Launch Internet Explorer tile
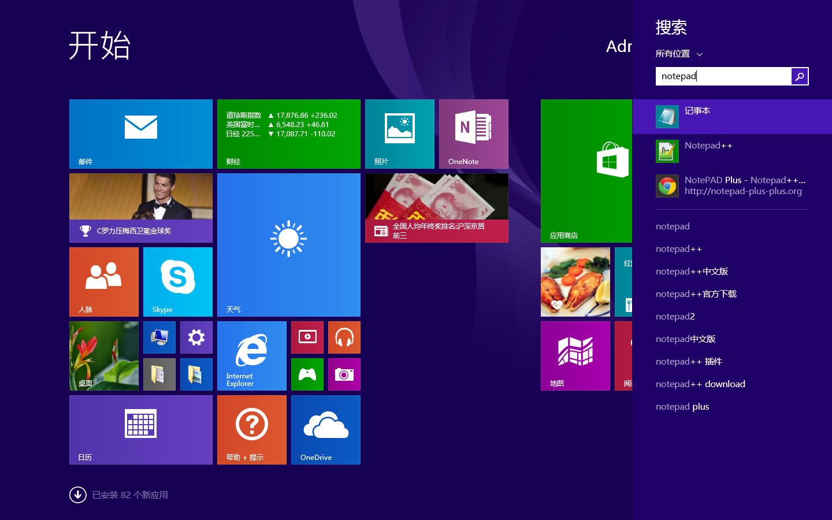 252,356
